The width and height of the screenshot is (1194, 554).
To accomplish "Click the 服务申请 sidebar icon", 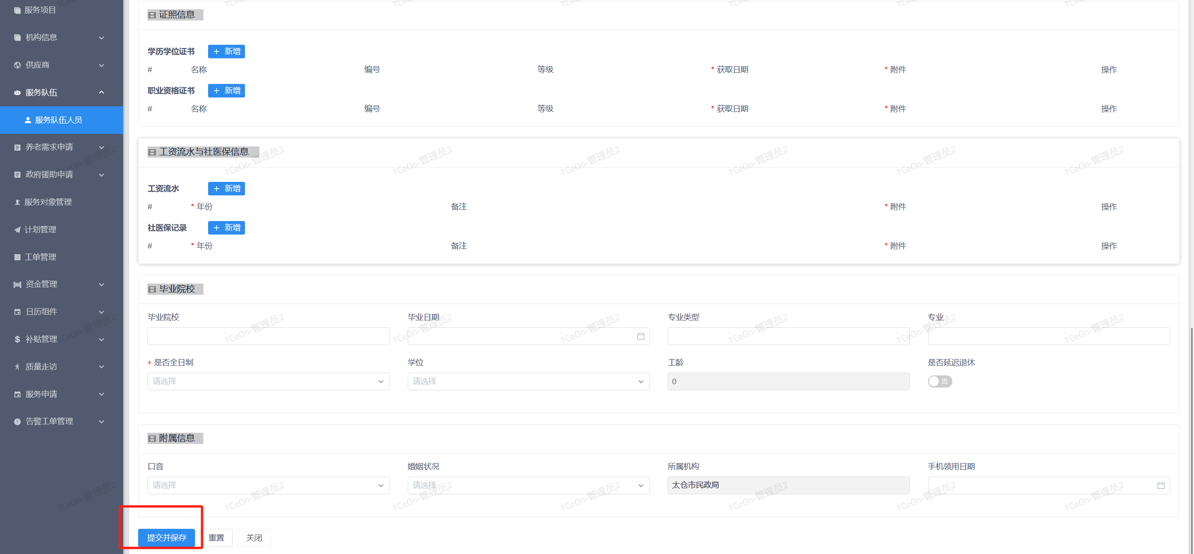I will pos(17,394).
